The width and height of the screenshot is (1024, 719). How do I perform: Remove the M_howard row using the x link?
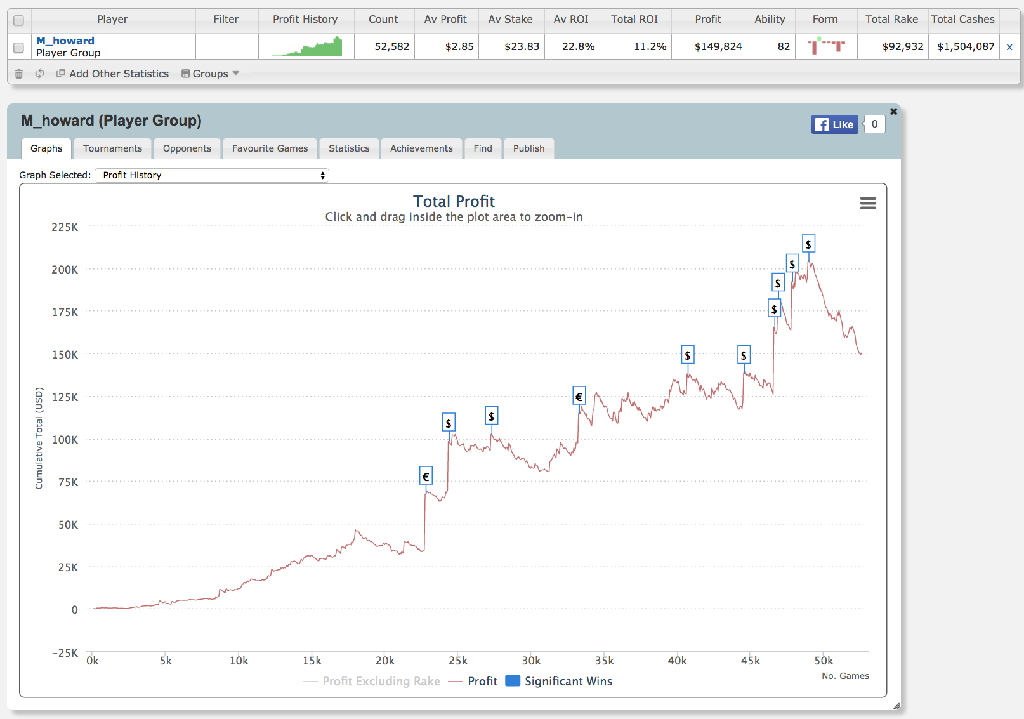1009,47
